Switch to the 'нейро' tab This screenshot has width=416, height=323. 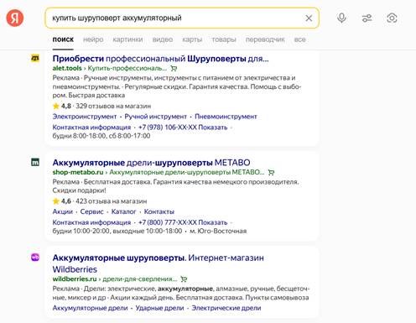(x=93, y=39)
